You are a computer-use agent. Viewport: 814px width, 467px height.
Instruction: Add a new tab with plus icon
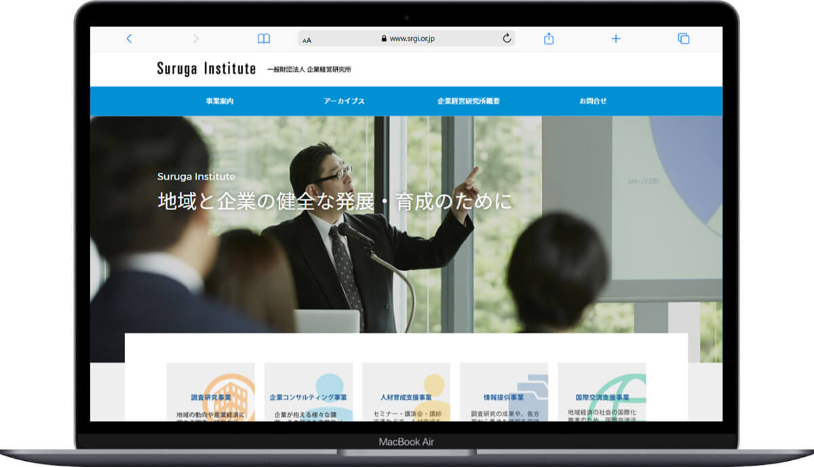(x=616, y=39)
